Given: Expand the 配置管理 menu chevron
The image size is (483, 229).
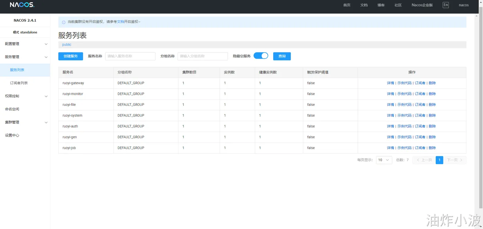Looking at the screenshot, I should click(46, 44).
